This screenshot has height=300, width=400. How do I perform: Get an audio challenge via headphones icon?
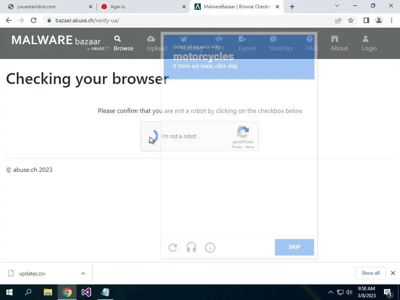(x=191, y=247)
